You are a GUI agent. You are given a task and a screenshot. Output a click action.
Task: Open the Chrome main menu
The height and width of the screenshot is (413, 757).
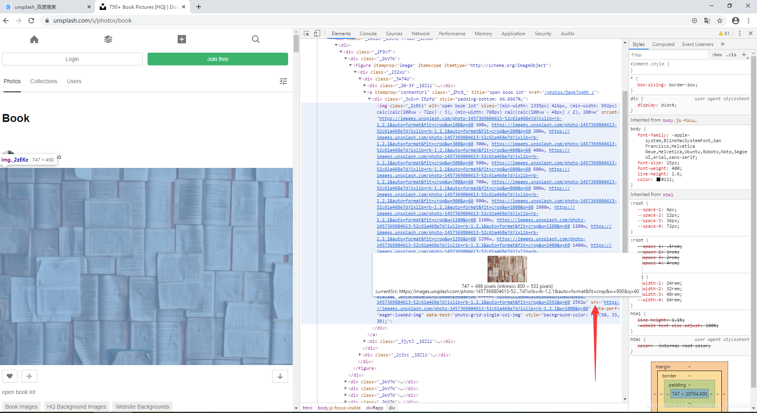point(748,21)
